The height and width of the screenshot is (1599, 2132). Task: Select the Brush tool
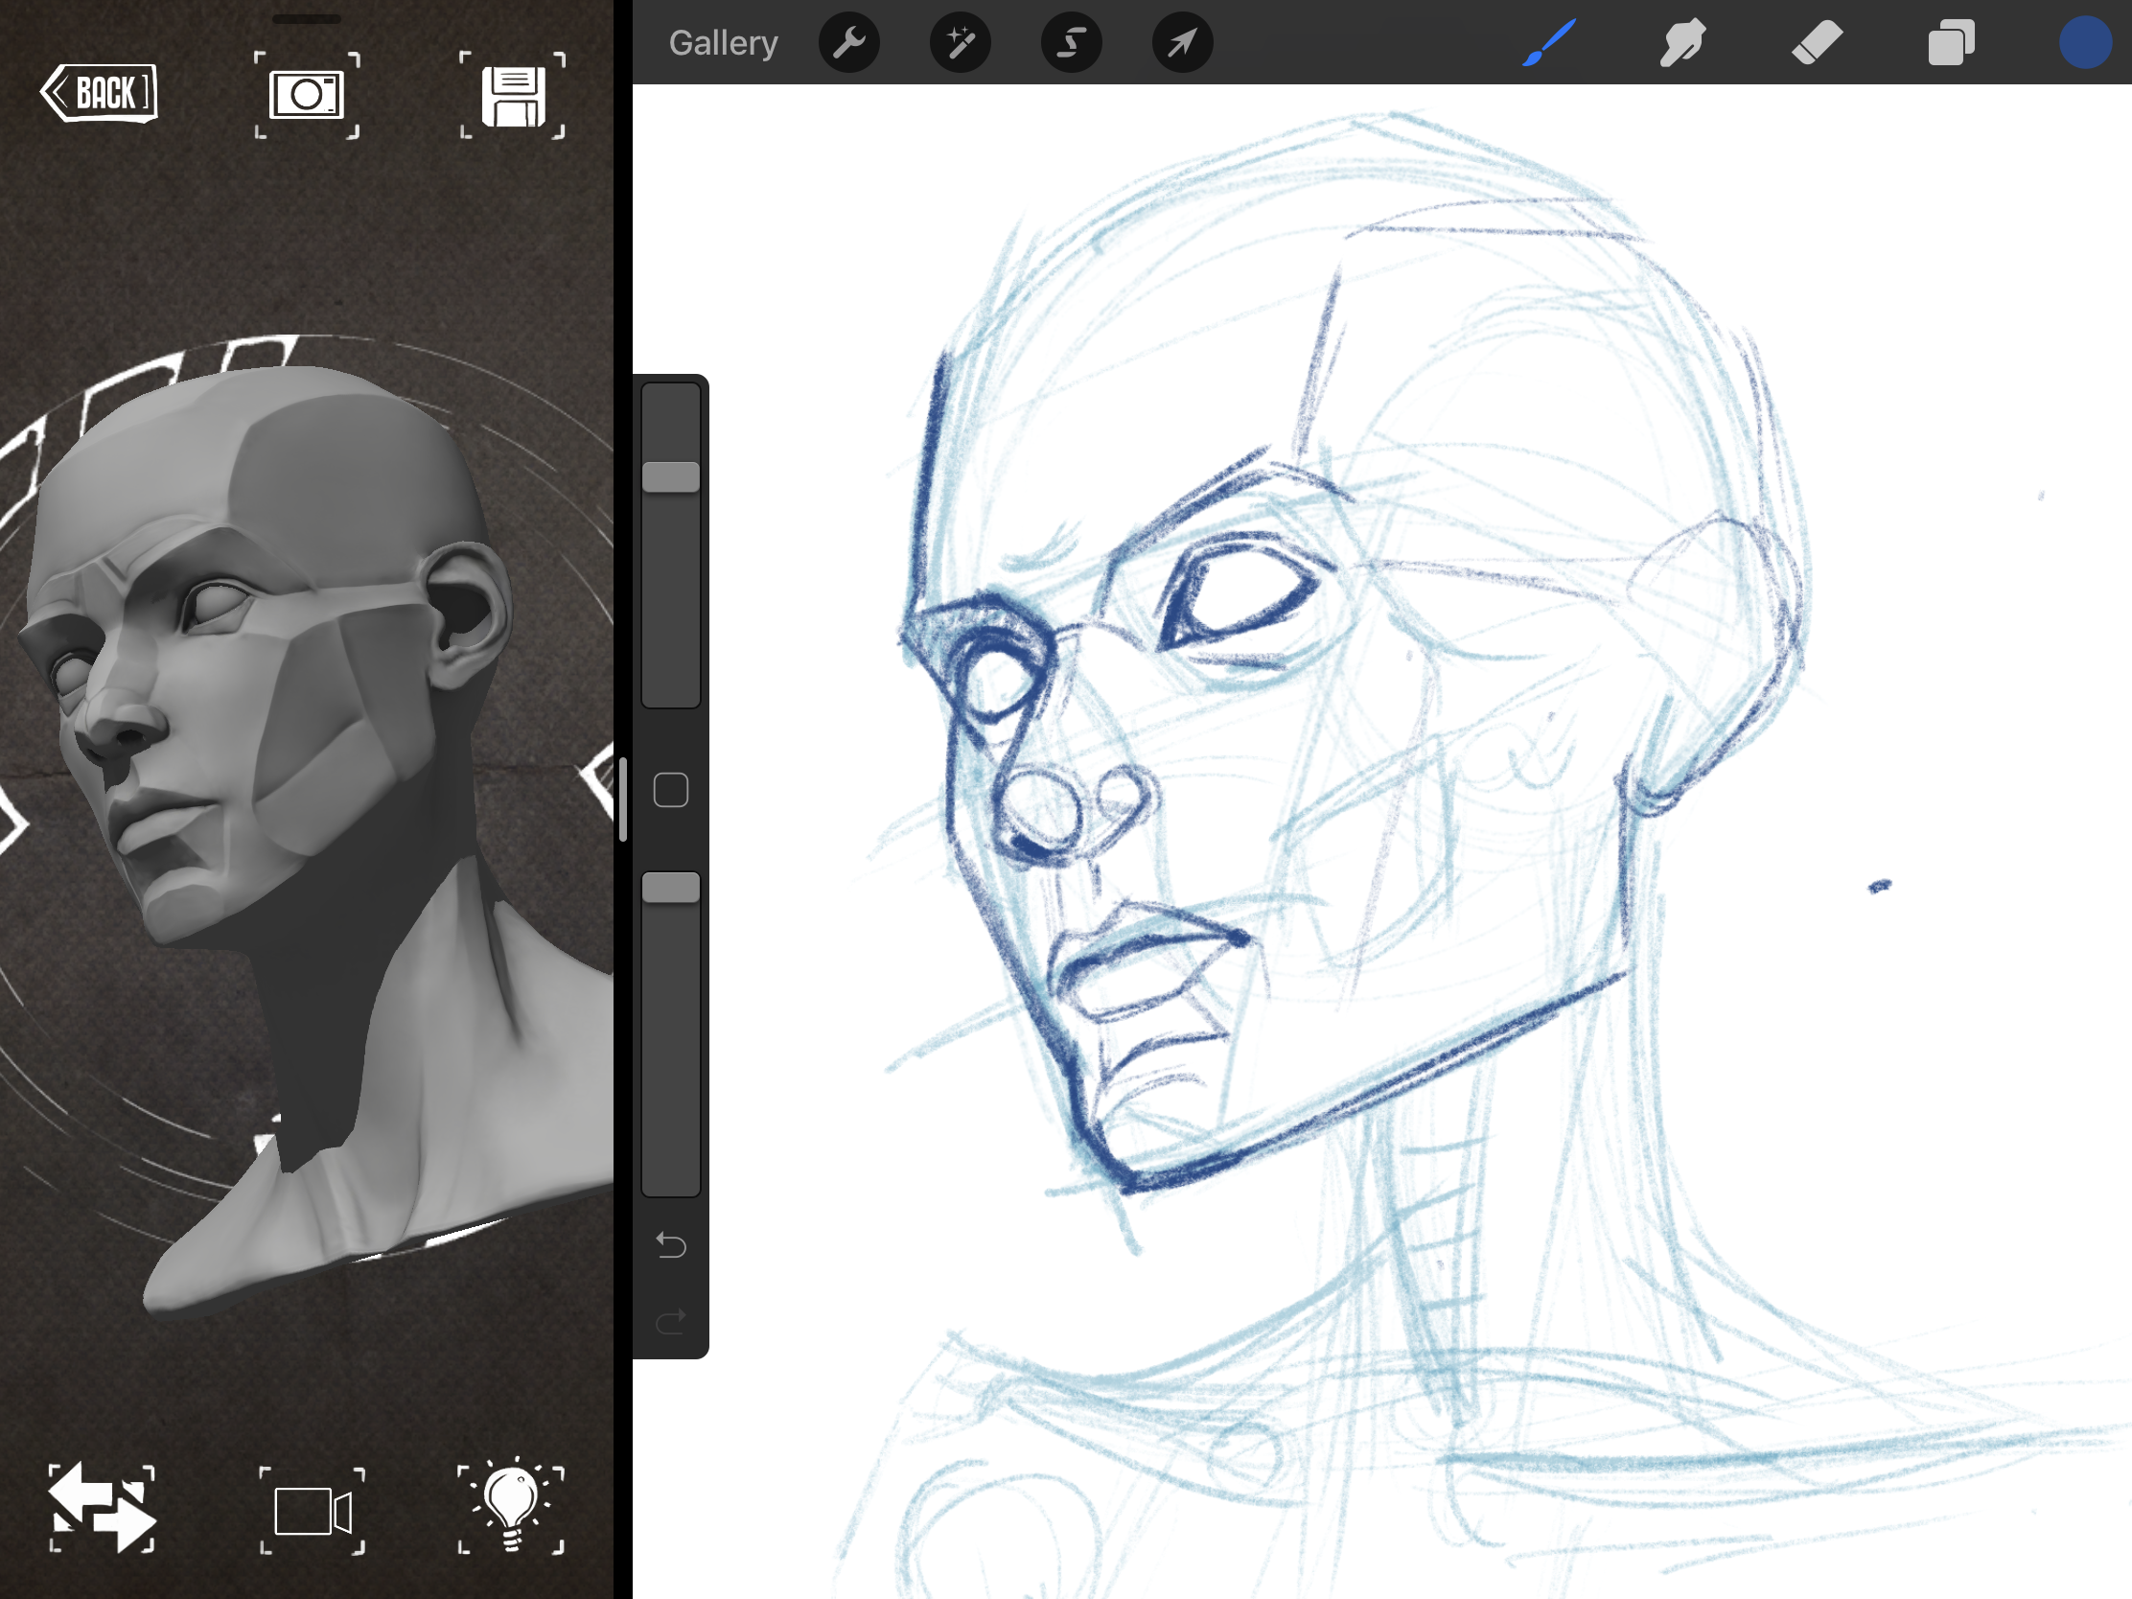(1549, 42)
